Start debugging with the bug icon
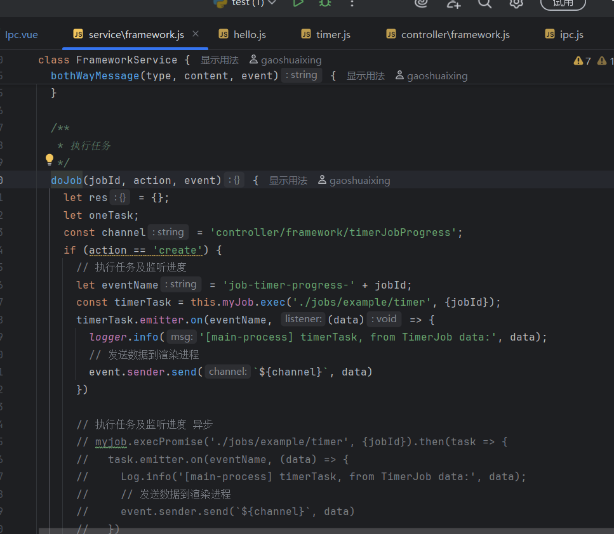 click(x=325, y=3)
